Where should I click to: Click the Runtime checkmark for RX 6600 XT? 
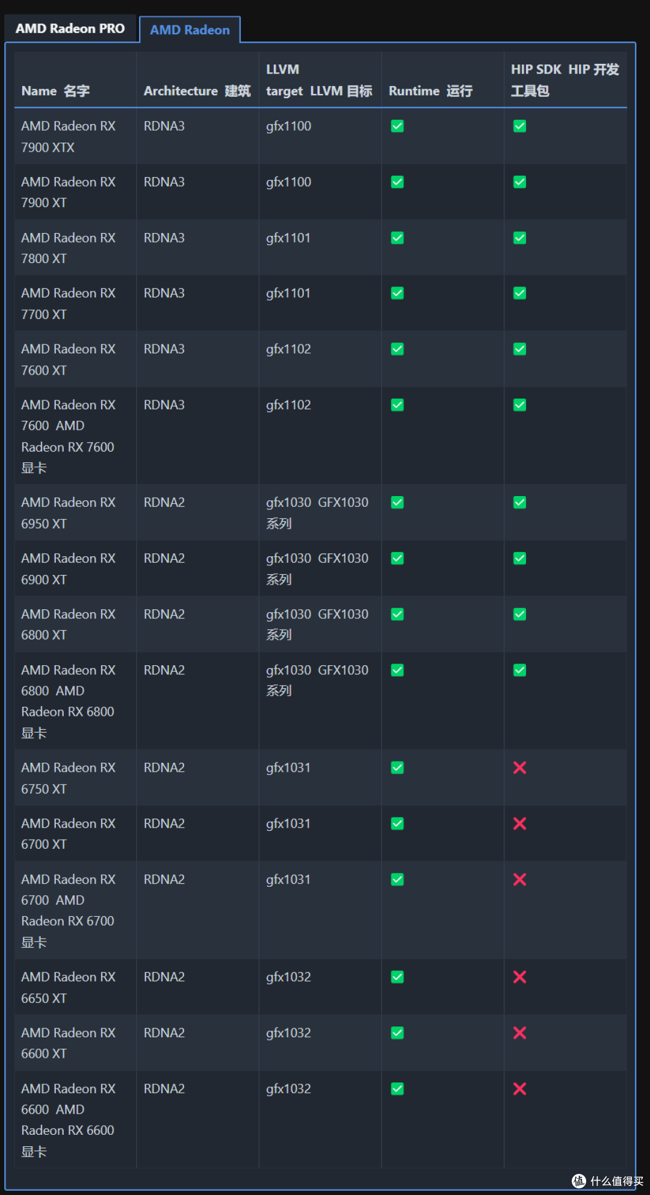(397, 1033)
